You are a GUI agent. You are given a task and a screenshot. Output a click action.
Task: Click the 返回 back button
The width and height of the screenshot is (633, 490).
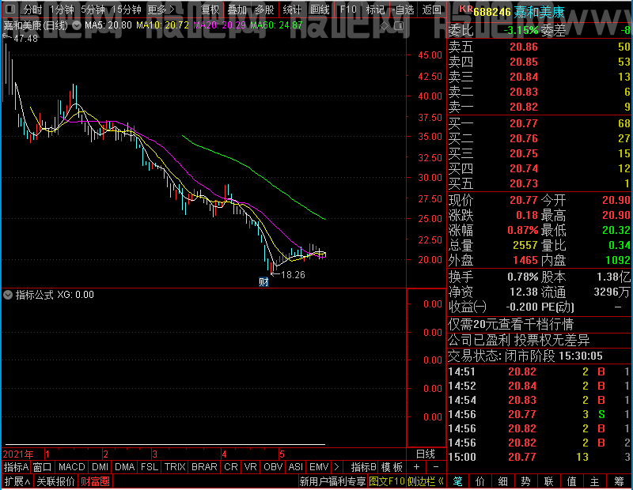point(431,9)
